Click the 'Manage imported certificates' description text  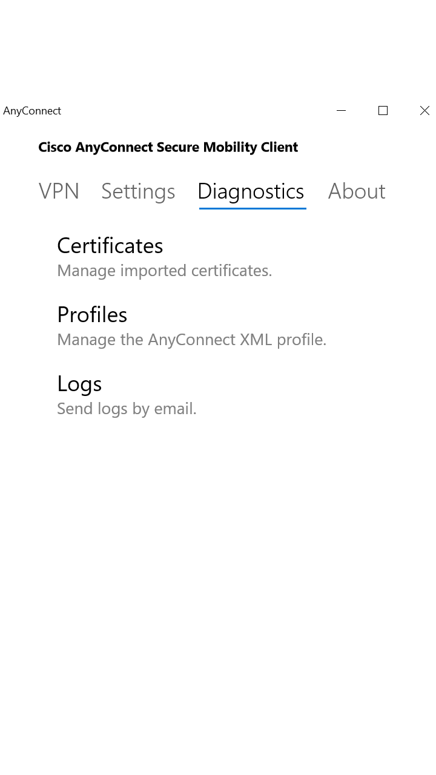(x=165, y=271)
